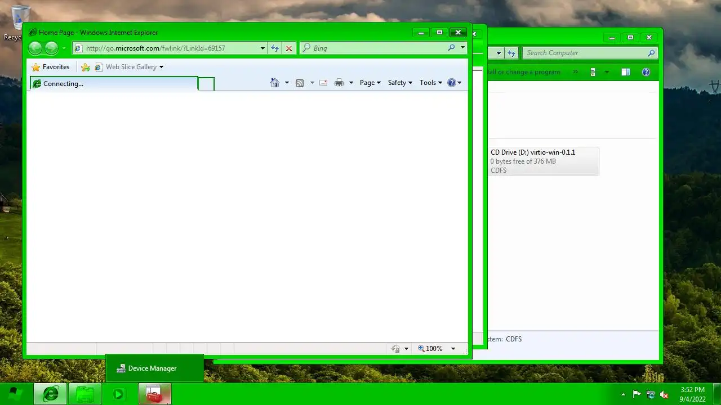The height and width of the screenshot is (405, 721).
Task: Open the Windows Start button
Action: click(x=15, y=394)
